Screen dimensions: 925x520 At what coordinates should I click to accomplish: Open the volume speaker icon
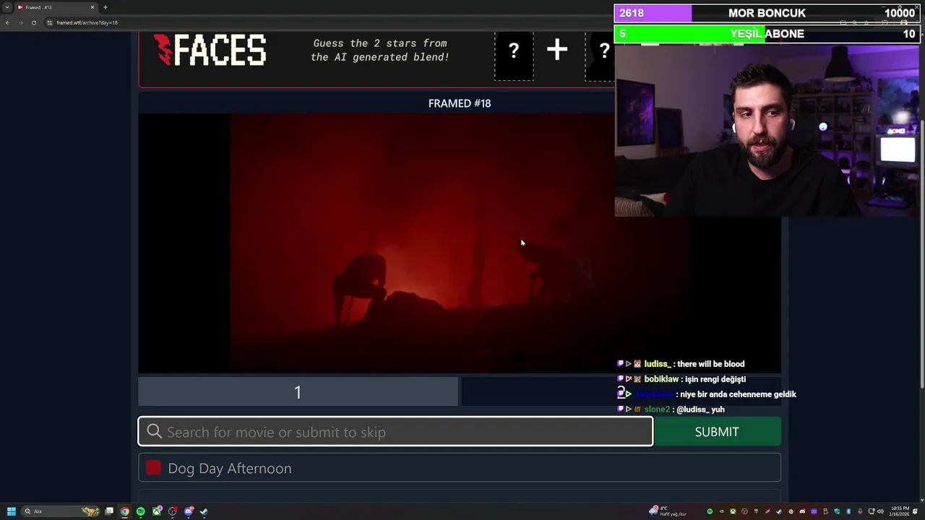pos(880,511)
